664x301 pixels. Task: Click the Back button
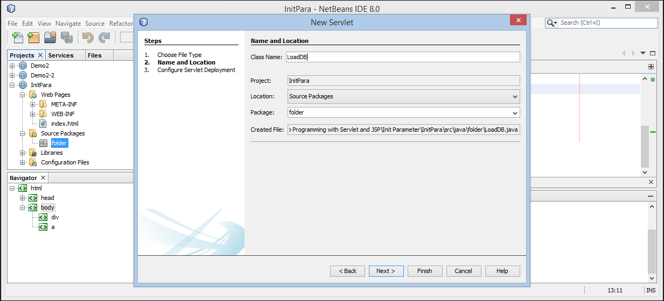347,271
